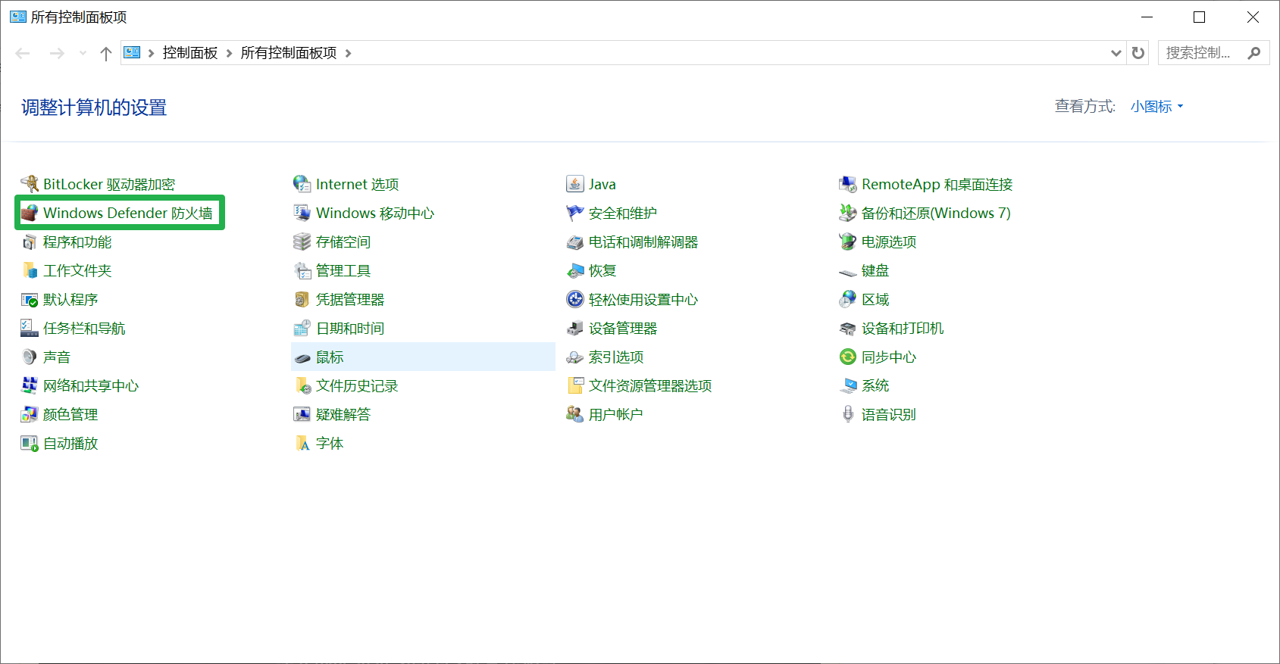Open the 疑难解答 icon

[x=302, y=414]
